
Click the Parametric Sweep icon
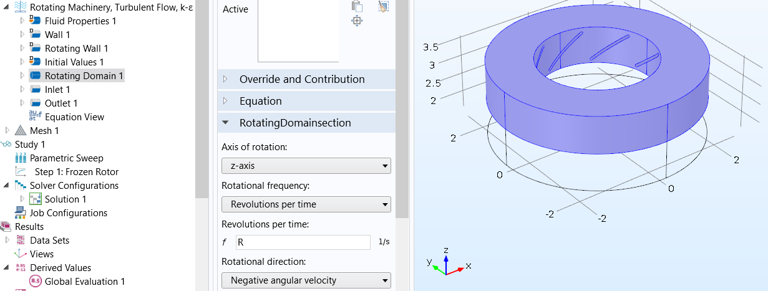21,158
